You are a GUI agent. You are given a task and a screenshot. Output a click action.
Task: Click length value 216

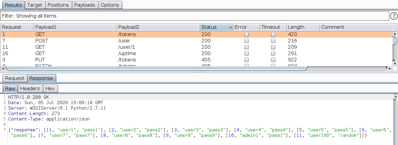293,41
